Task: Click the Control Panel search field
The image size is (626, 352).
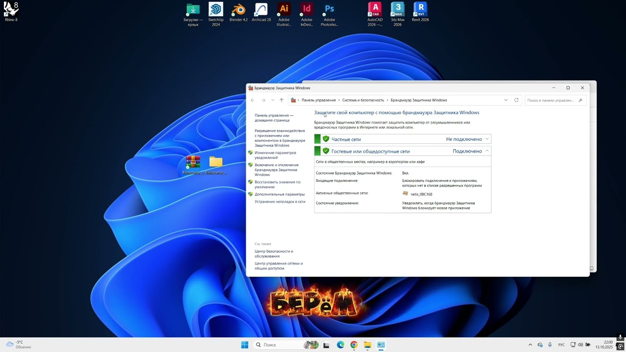Action: tap(556, 100)
